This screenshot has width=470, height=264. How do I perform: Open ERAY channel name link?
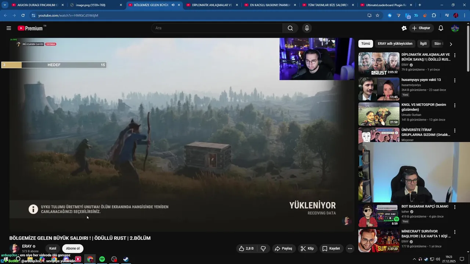pos(27,246)
